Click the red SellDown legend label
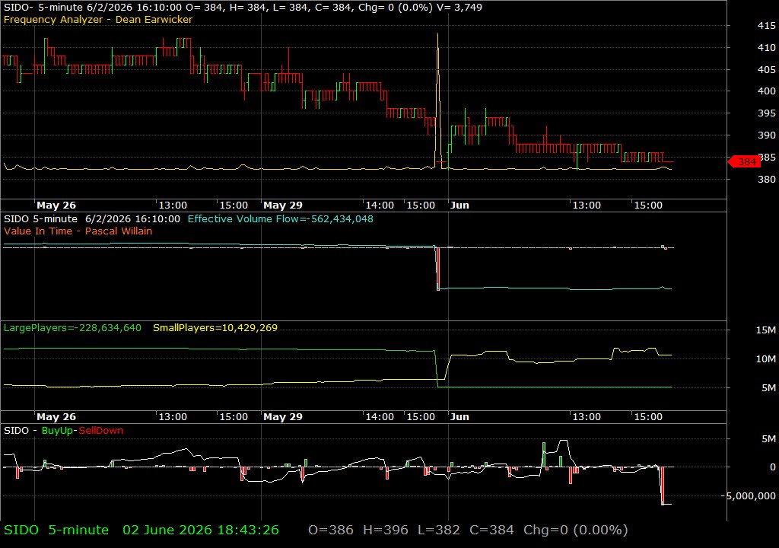 point(101,431)
